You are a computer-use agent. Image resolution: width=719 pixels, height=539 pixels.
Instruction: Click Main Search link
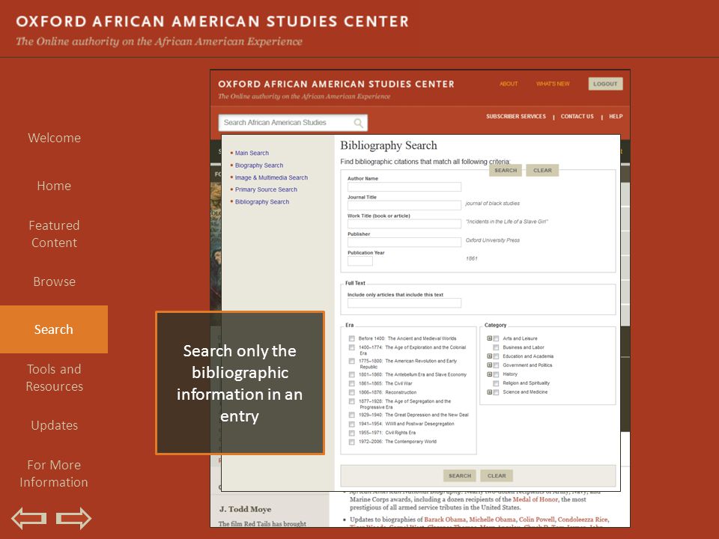pyautogui.click(x=252, y=153)
